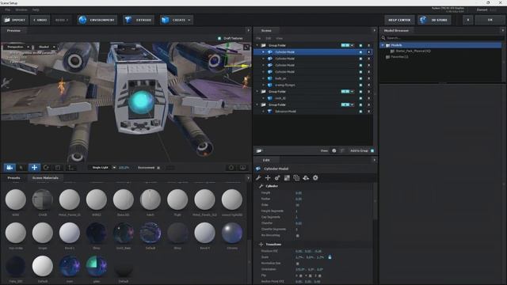The height and width of the screenshot is (285, 507).
Task: Open the wrench properties tab in Edit panel
Action: pos(258,177)
